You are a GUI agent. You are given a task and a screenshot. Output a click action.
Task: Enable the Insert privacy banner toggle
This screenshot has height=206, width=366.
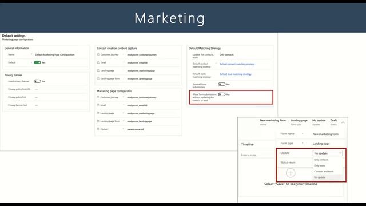(x=37, y=81)
